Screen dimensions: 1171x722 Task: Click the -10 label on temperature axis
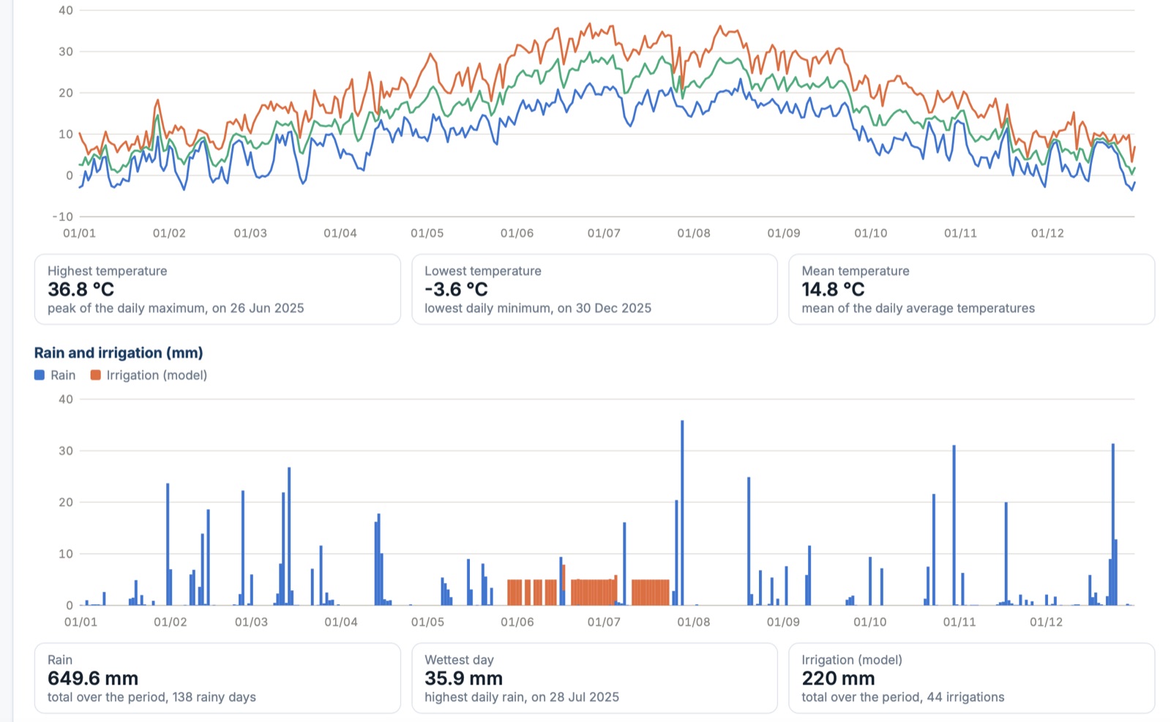63,217
